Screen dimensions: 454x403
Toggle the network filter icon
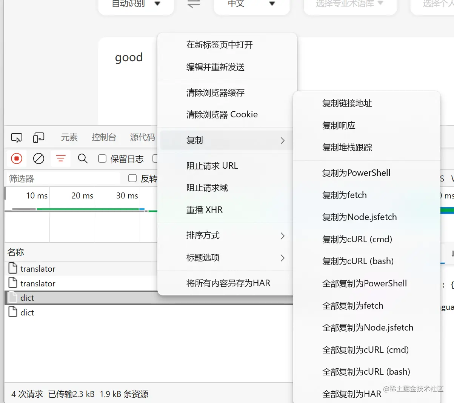coord(61,158)
